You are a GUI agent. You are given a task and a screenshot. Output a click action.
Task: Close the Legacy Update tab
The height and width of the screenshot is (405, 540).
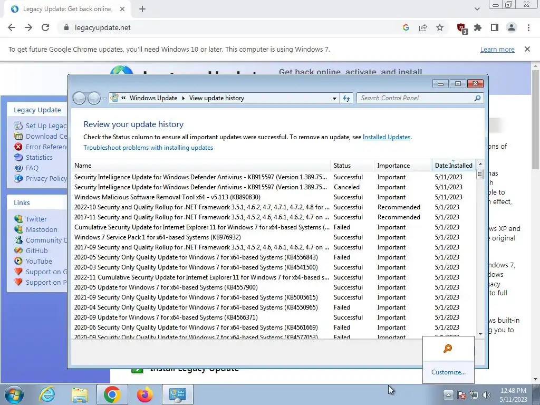(122, 9)
